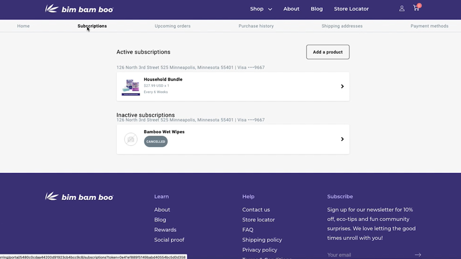This screenshot has width=461, height=259.
Task: Open the Shipping addresses tab
Action: pos(342,26)
